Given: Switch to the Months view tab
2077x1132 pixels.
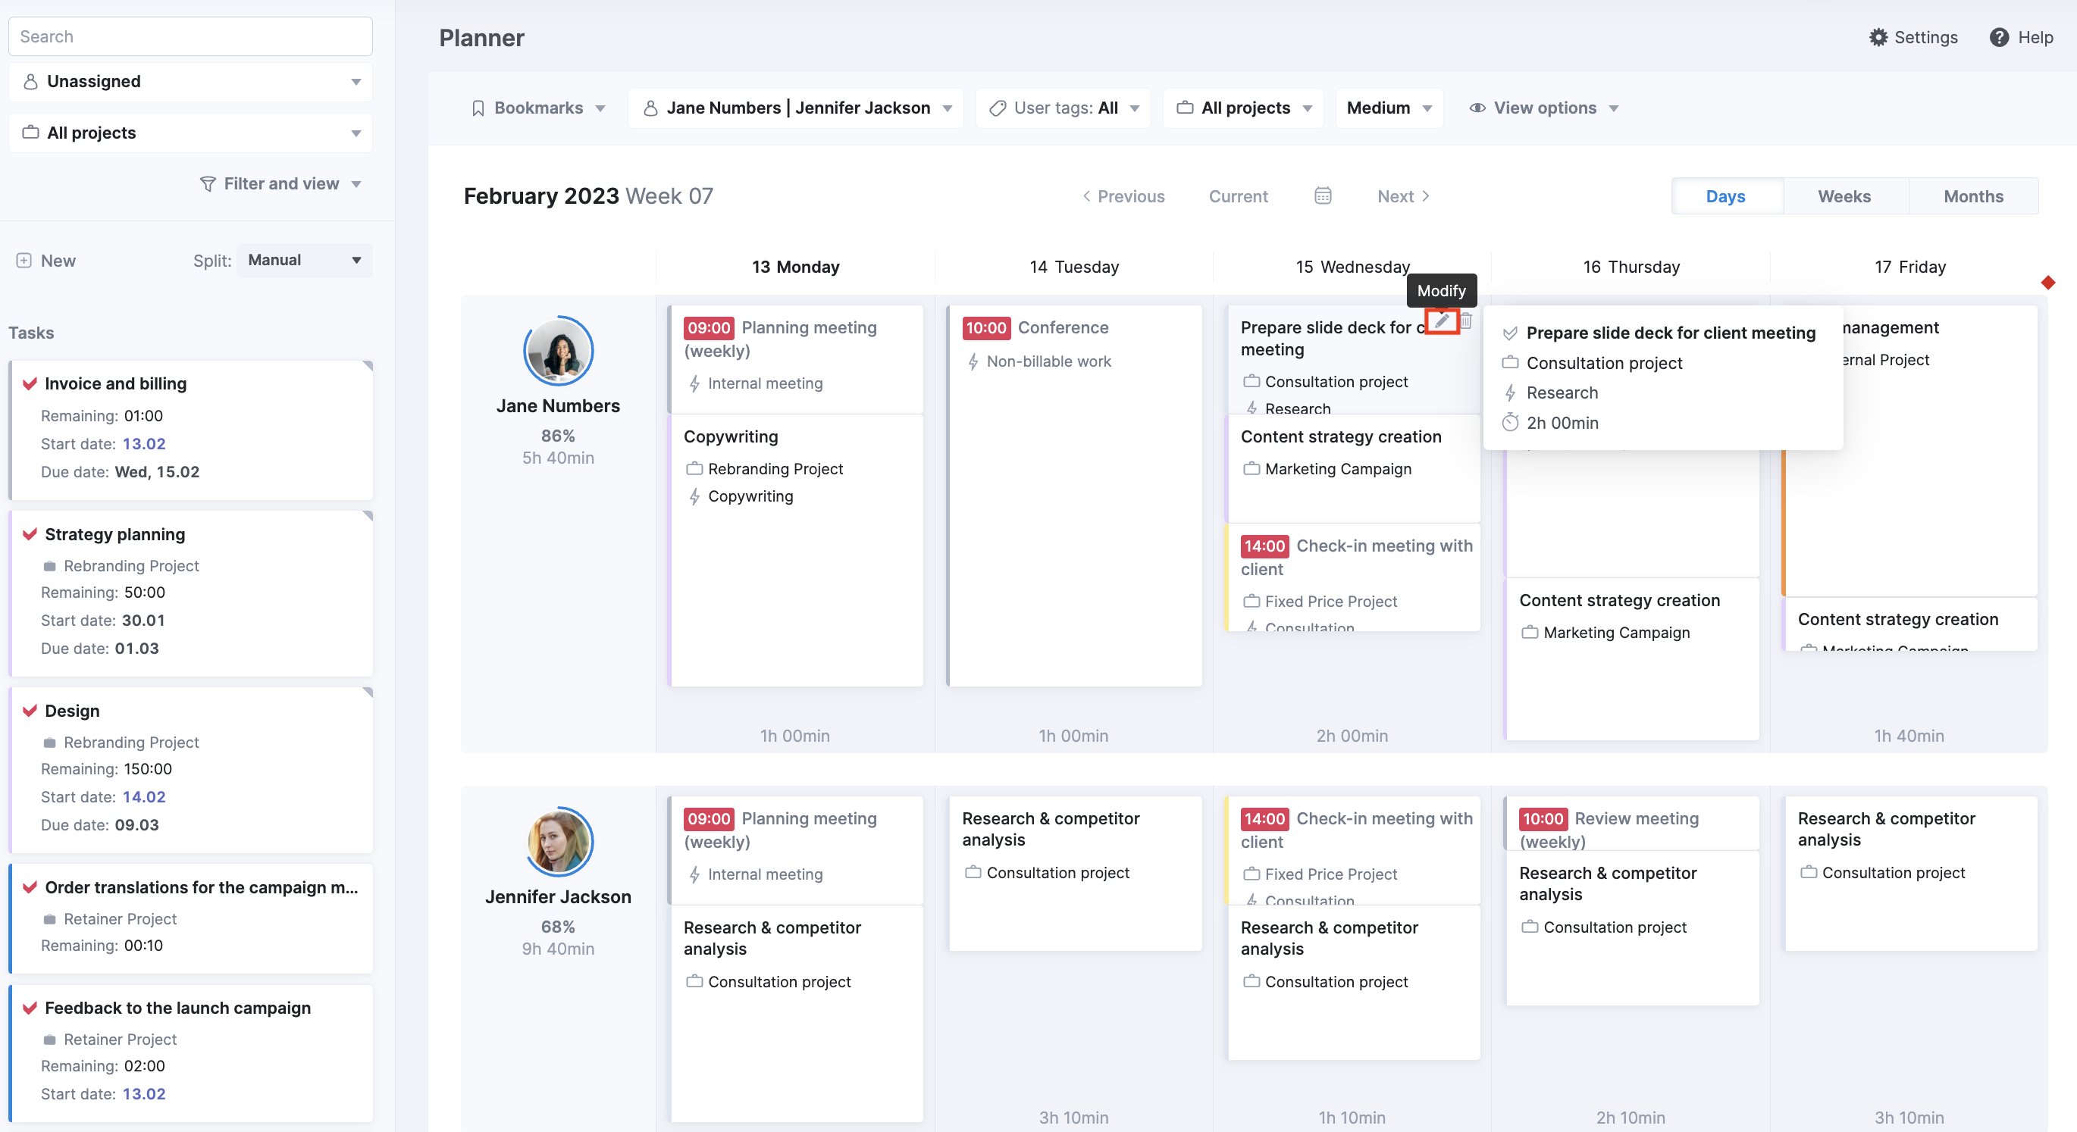Looking at the screenshot, I should point(1973,196).
